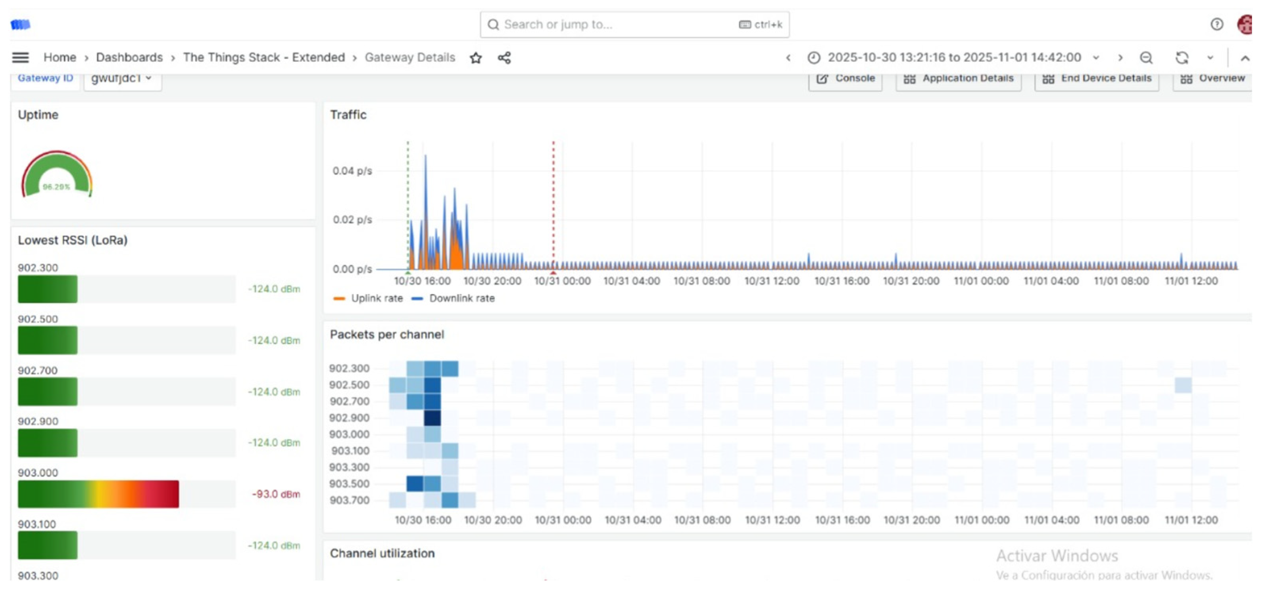Click the Traffic panel title
Screen dimensions: 1272x610
348,115
